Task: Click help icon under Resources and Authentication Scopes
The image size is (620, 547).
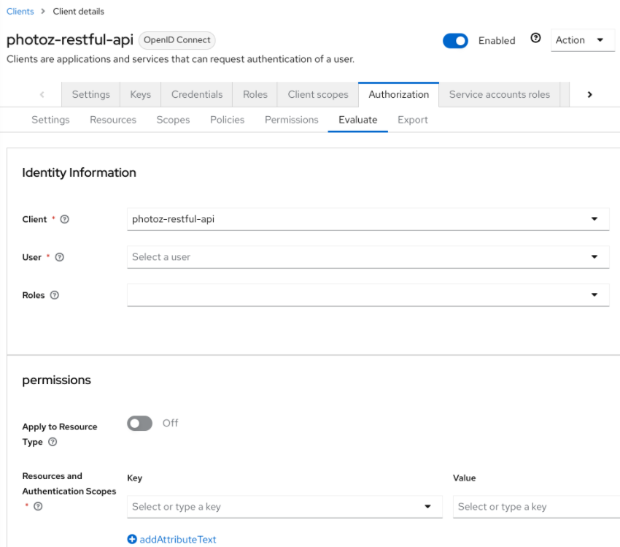Action: coord(37,508)
